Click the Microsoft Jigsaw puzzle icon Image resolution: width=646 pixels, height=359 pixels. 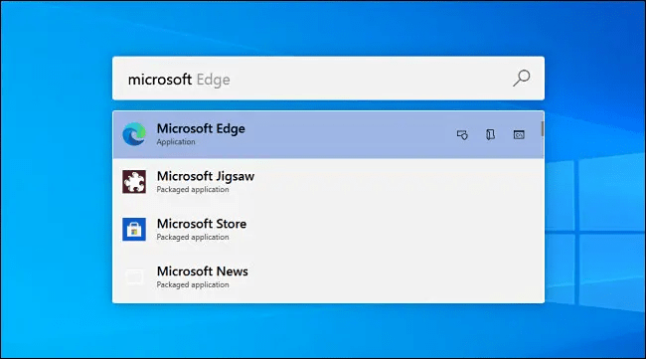point(134,182)
